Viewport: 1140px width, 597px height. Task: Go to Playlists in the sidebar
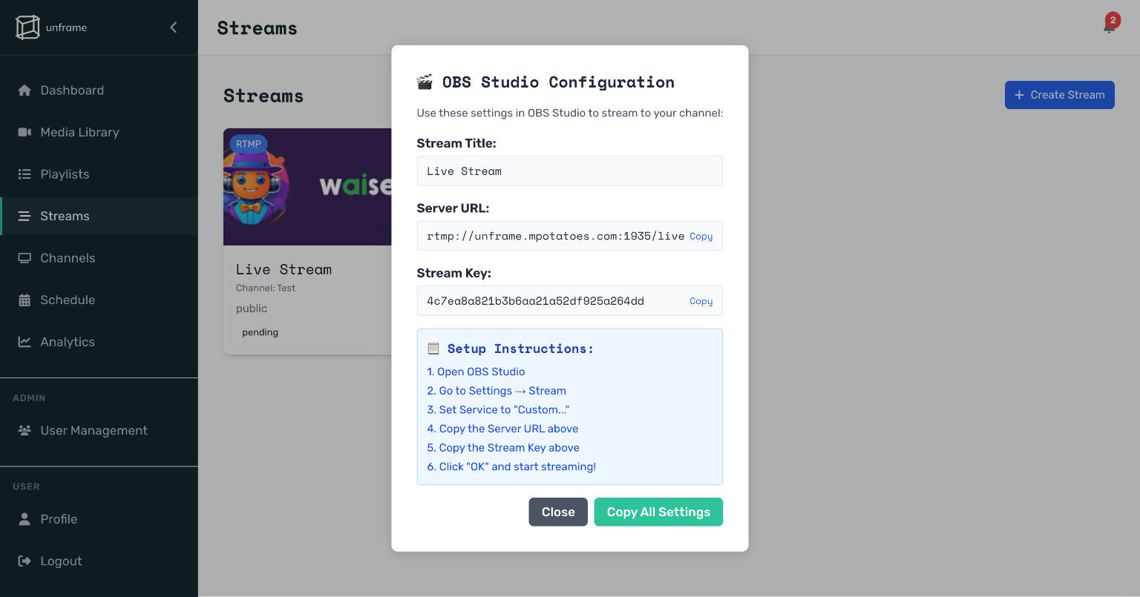(99, 174)
